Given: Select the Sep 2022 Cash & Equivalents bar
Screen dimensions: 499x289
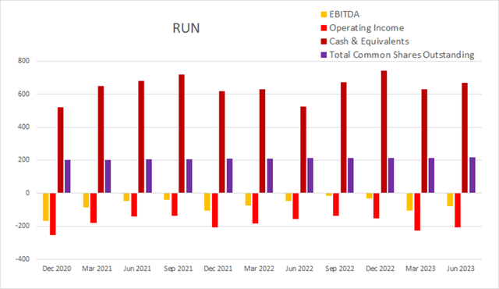Looking at the screenshot, I should pos(344,137).
